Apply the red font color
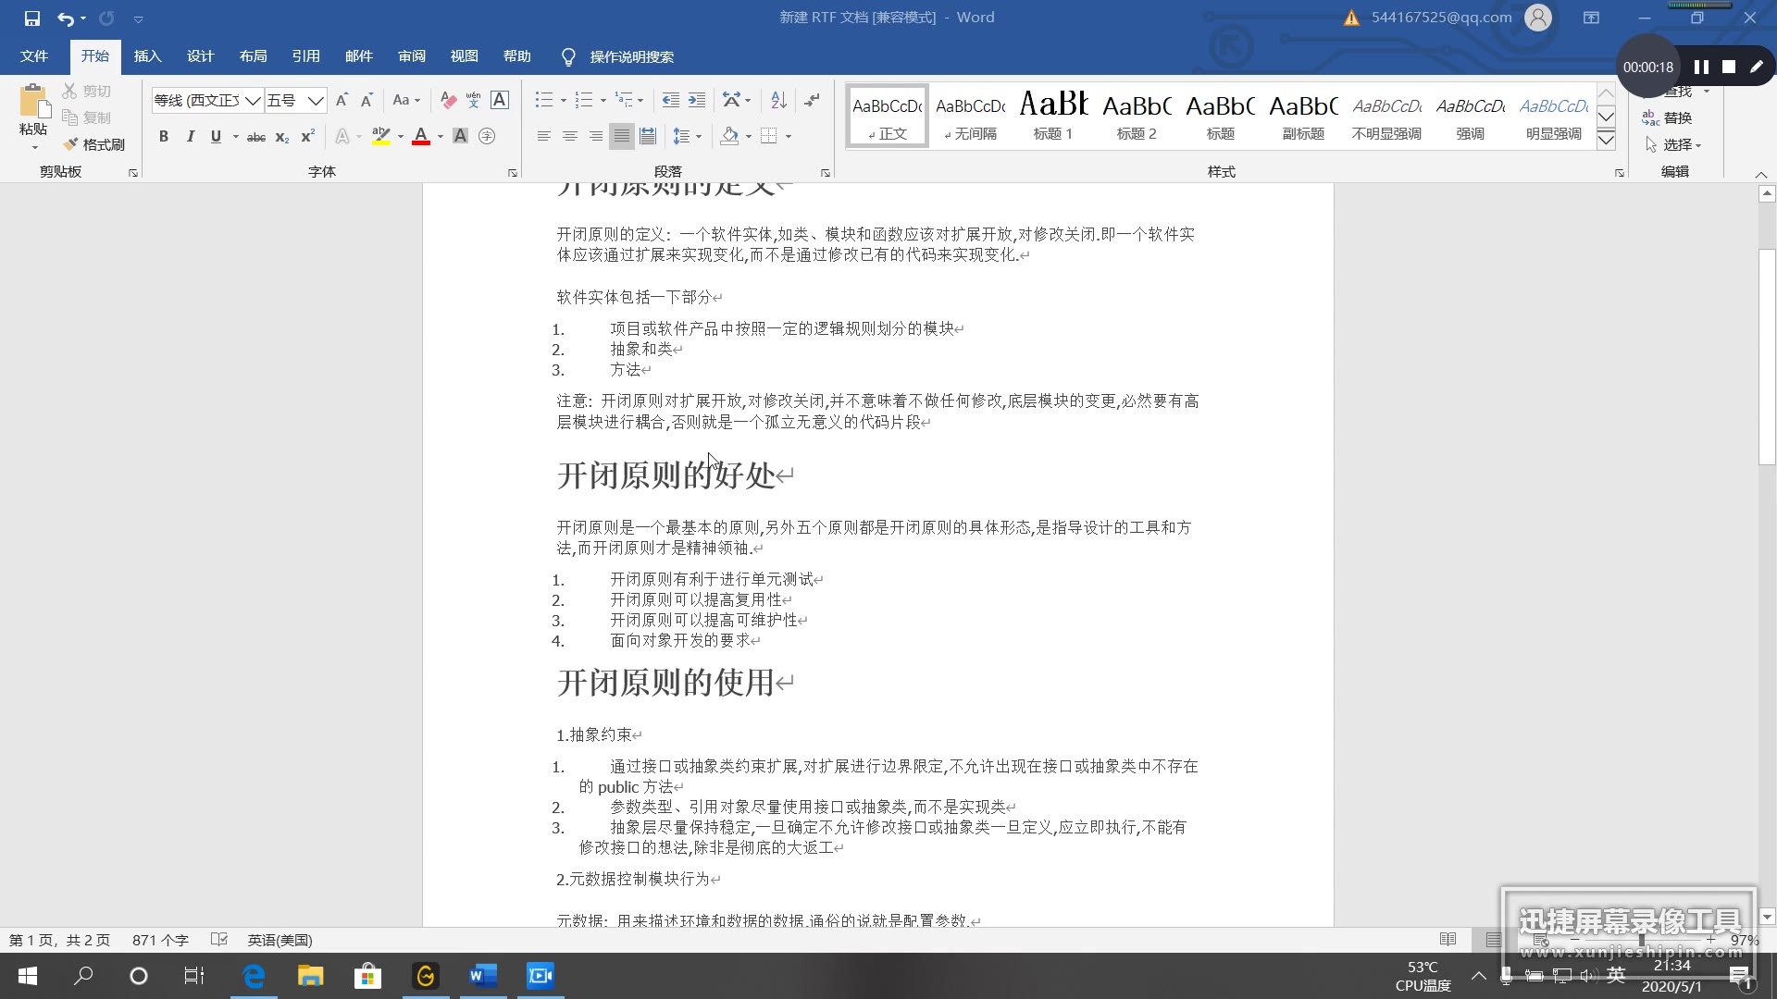Viewport: 1777px width, 999px height. pos(421,136)
